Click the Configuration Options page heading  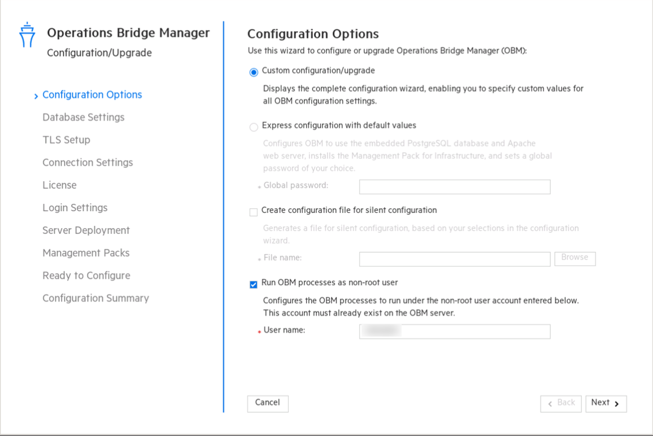(313, 34)
